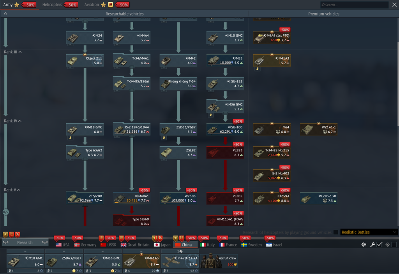
Task: Switch to the Aviation tab
Action: point(92,5)
